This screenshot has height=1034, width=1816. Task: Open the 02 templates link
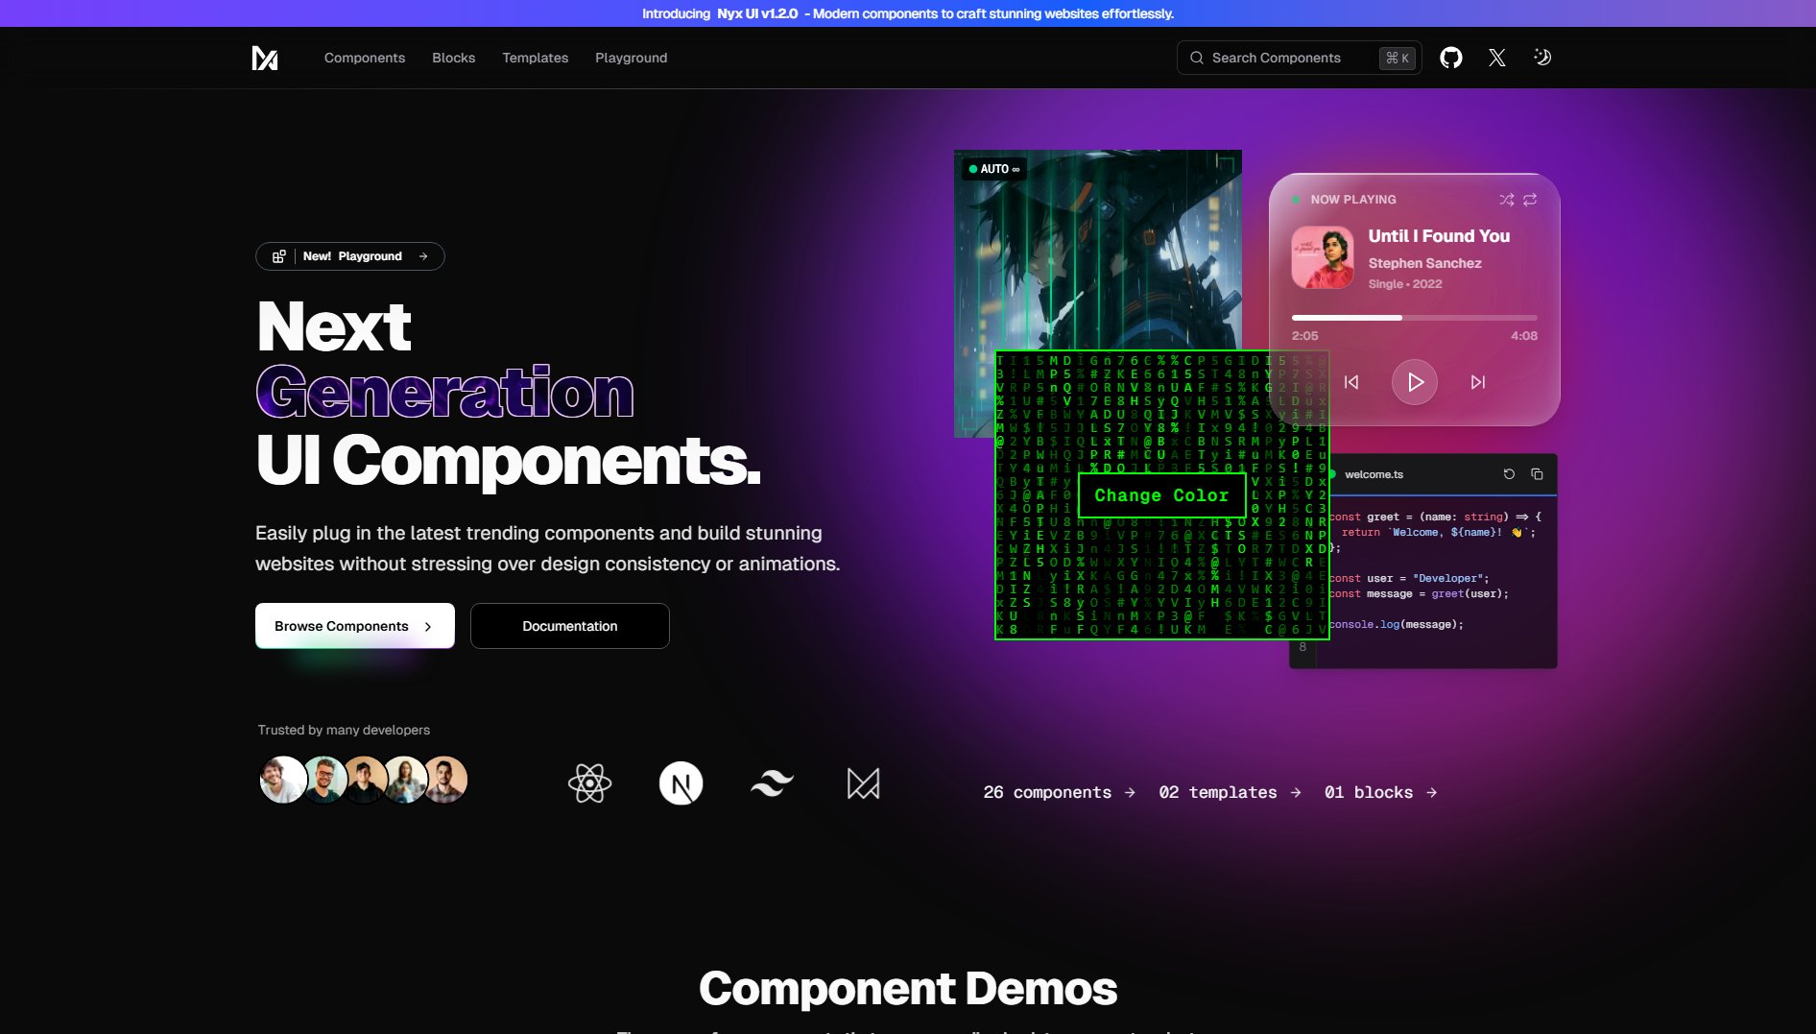[1230, 792]
